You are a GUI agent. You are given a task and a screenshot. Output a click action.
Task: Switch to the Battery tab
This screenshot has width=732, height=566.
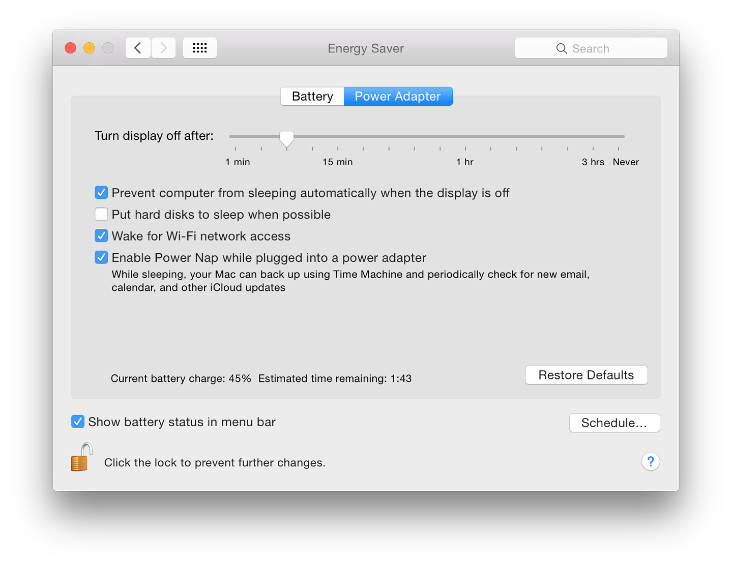312,96
